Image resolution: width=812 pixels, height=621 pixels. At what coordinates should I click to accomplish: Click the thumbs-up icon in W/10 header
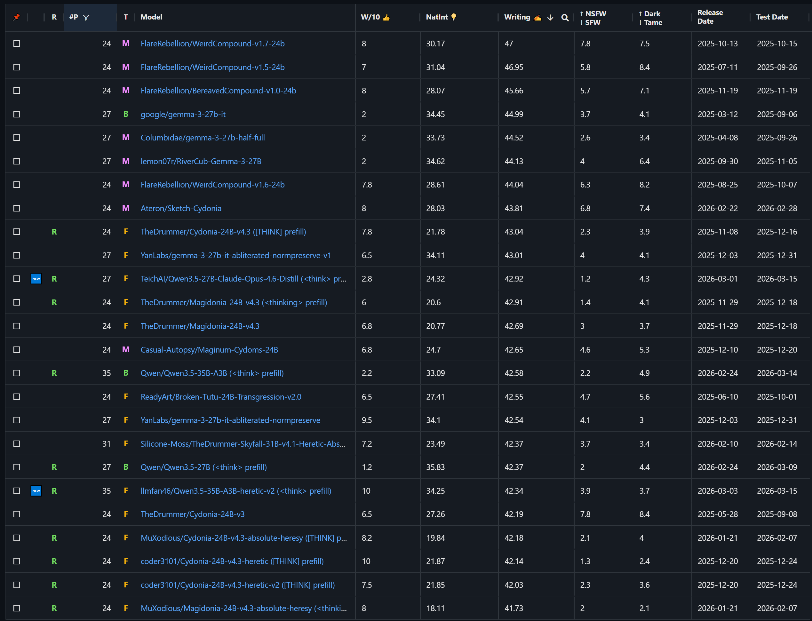point(386,17)
